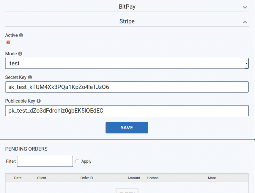Focus the Publicable Key input field
The height and width of the screenshot is (193, 255).
127,111
